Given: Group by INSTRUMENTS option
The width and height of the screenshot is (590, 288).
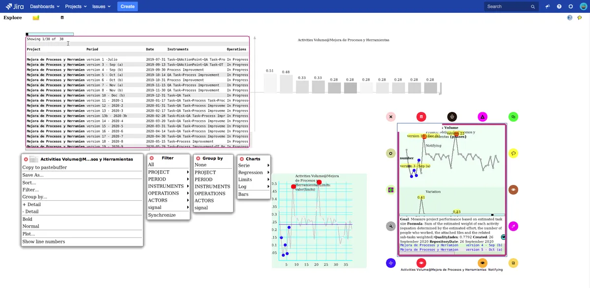Looking at the screenshot, I should click(x=213, y=186).
